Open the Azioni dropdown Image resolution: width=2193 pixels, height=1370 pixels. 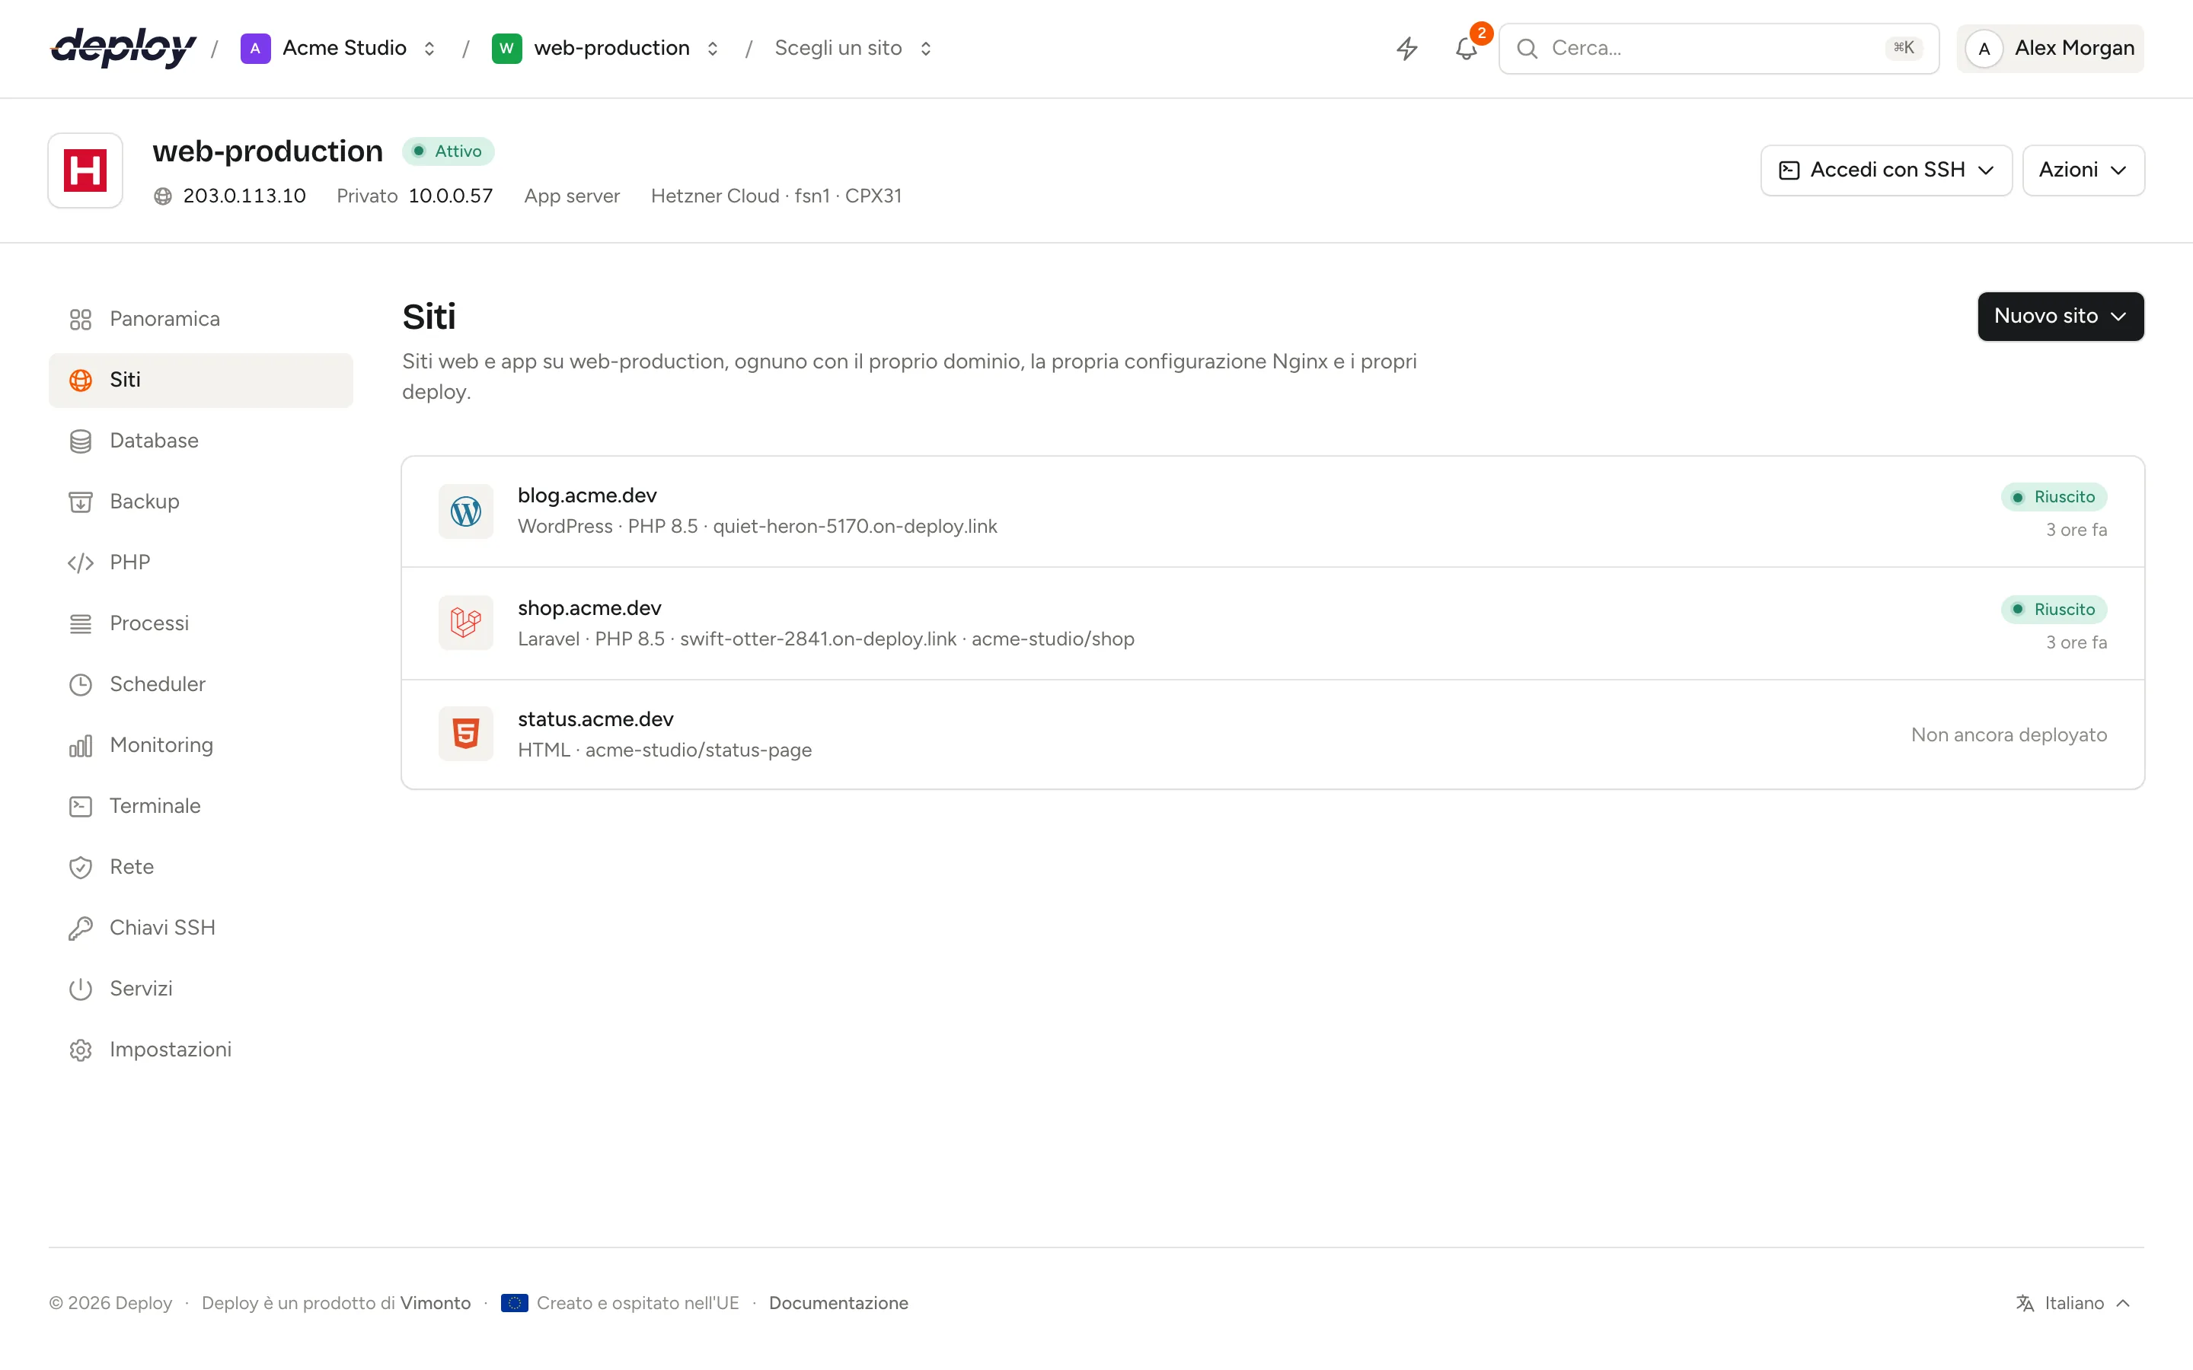2083,170
